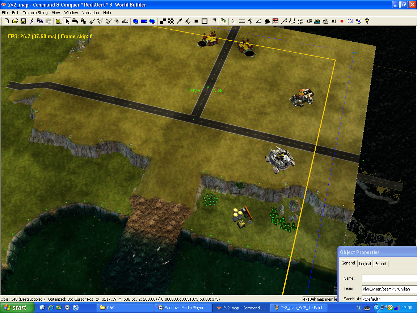Launch Internet Explorer from quick launch
This screenshot has height=313, width=417.
click(51, 308)
